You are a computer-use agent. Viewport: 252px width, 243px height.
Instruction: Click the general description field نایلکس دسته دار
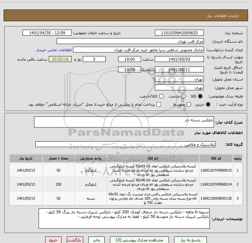(124, 122)
